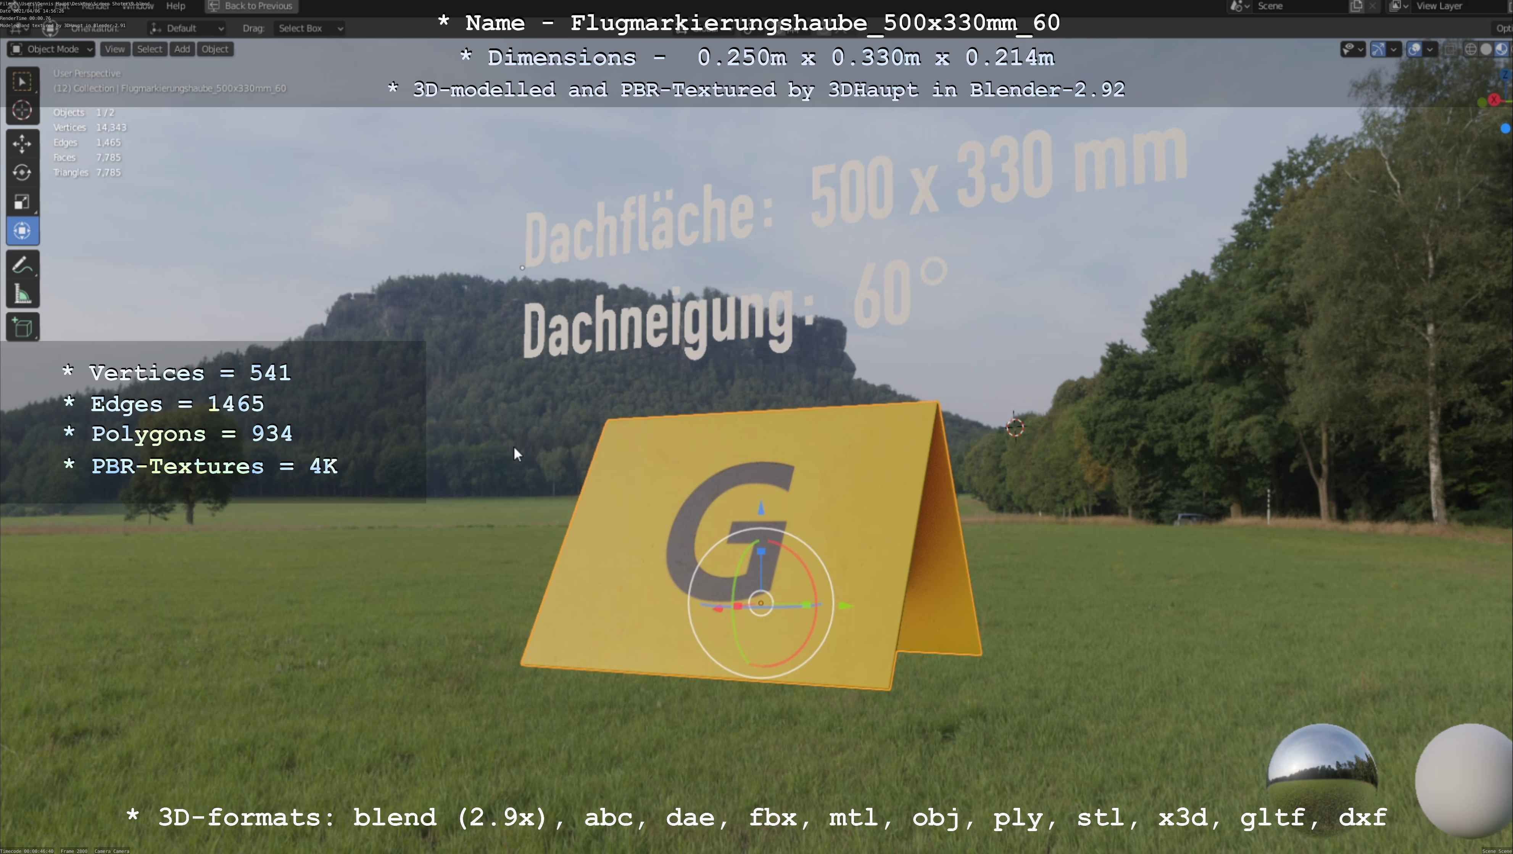The width and height of the screenshot is (1513, 854).
Task: Toggle the viewport gizmo display
Action: click(x=1377, y=49)
